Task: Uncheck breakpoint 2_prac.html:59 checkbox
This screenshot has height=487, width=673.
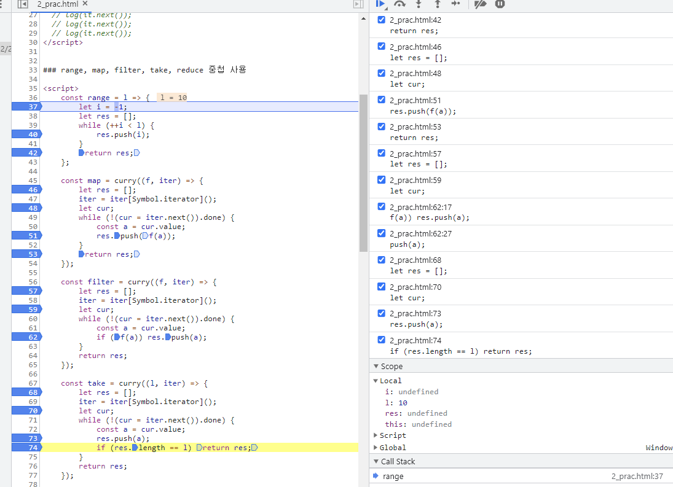Action: point(381,179)
